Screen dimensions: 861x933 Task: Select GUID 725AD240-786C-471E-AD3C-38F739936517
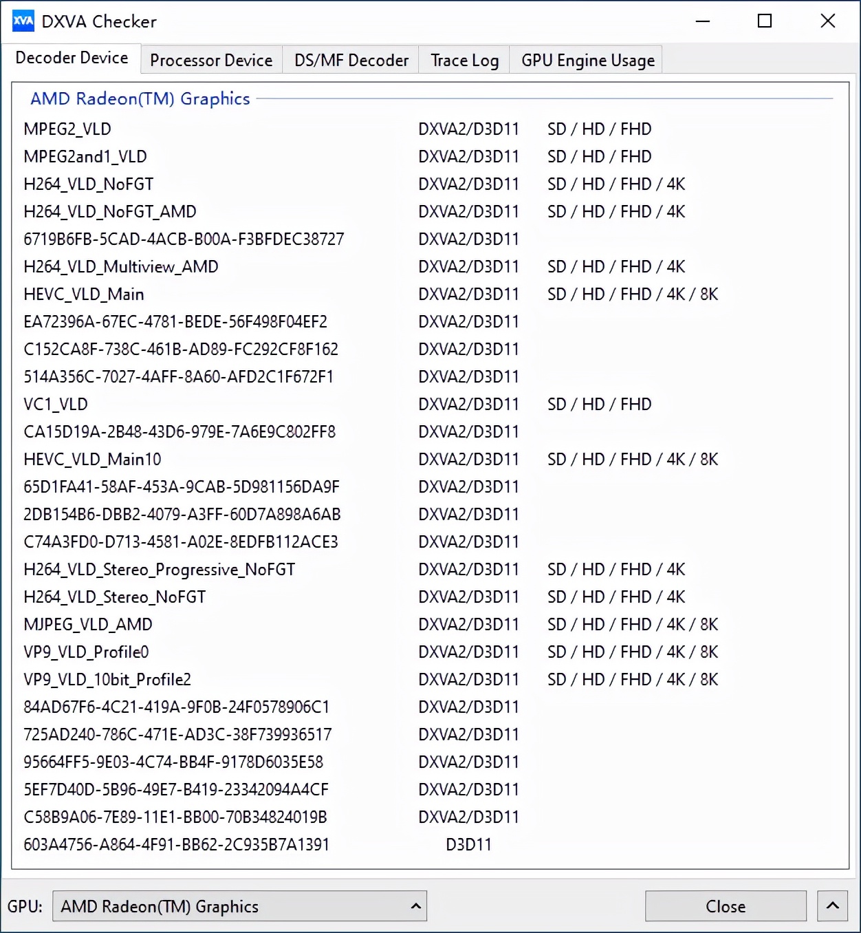click(x=177, y=734)
